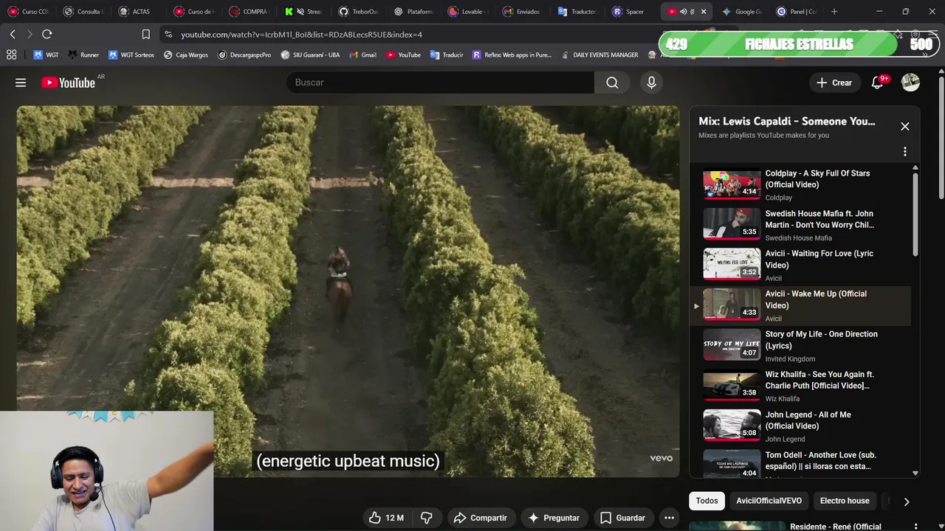
Task: Close the Mix playlist panel
Action: coord(905,126)
